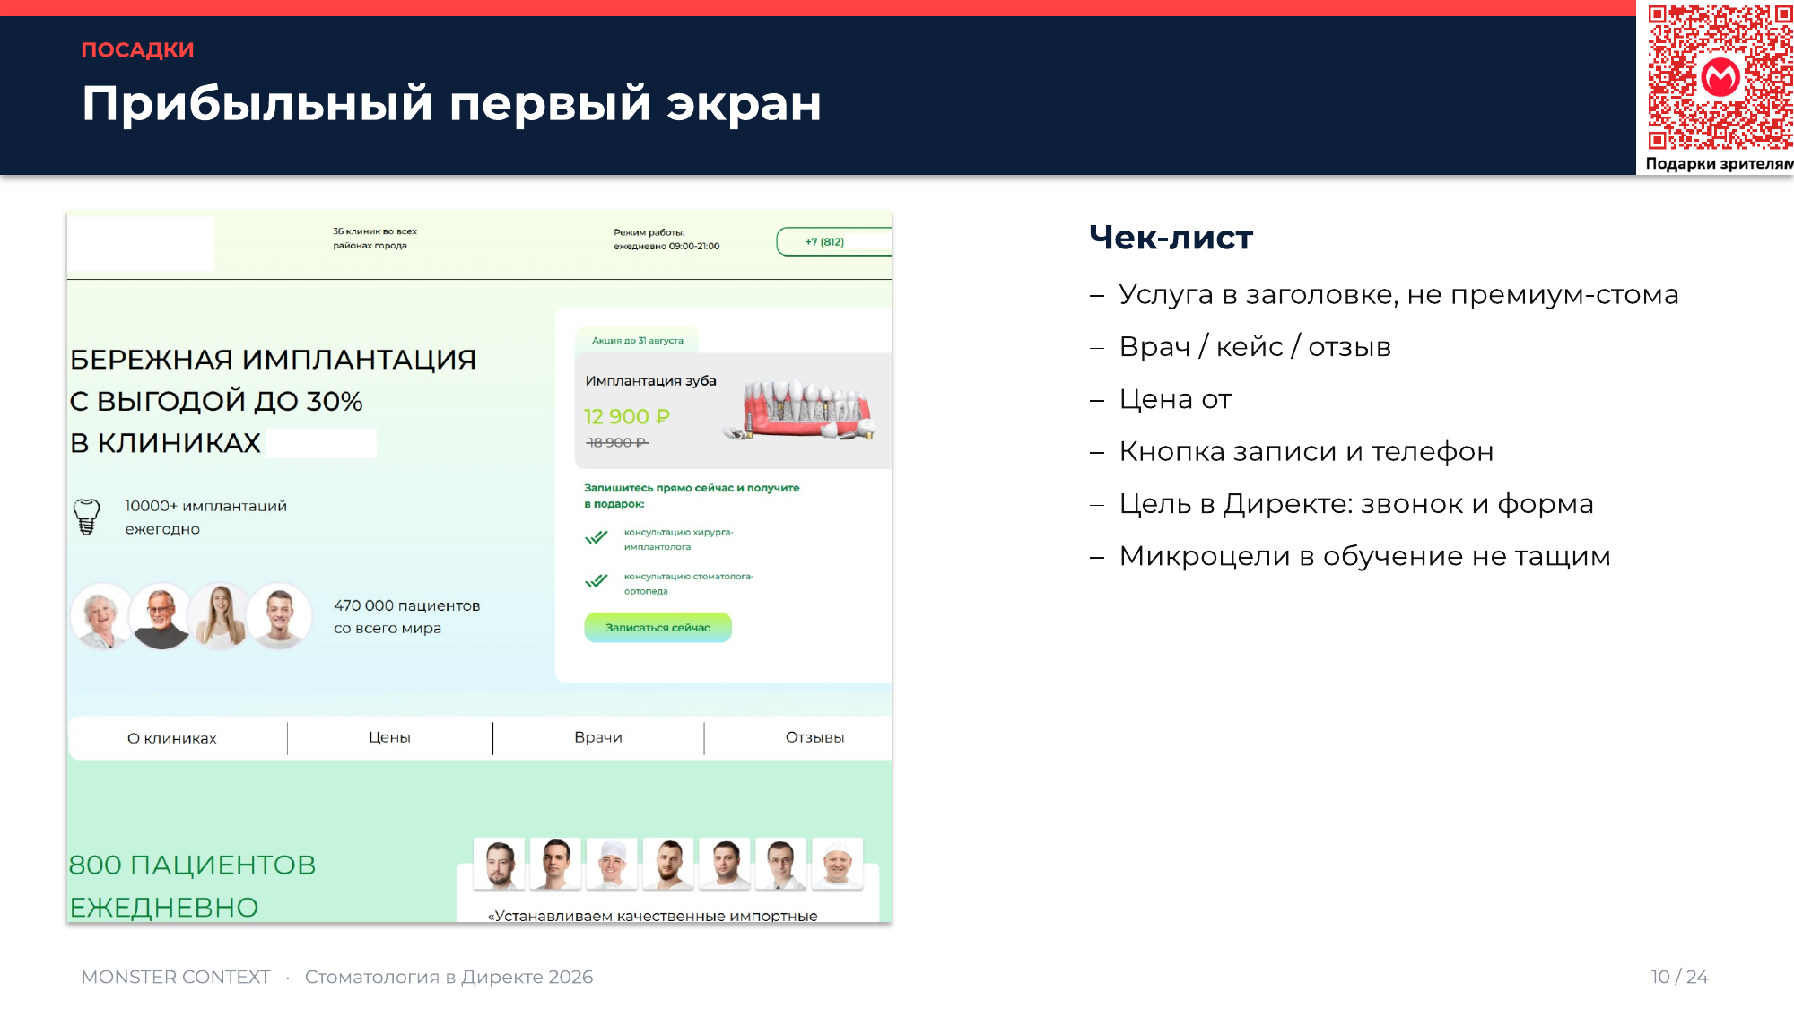Click the text 470 000 пациентов
The image size is (1794, 1009).
(407, 606)
